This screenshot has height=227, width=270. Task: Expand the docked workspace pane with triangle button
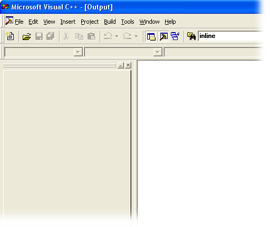(121, 65)
